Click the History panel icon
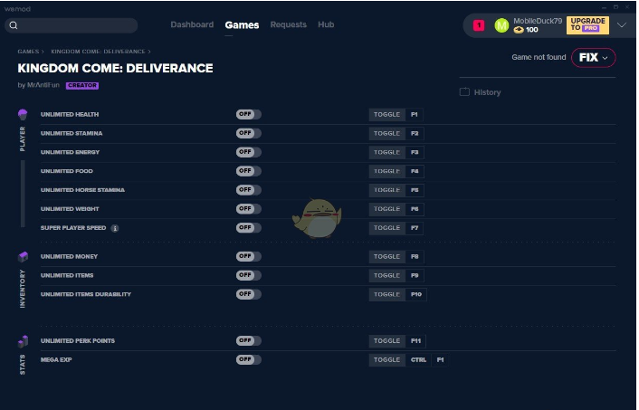The width and height of the screenshot is (639, 410). 464,92
